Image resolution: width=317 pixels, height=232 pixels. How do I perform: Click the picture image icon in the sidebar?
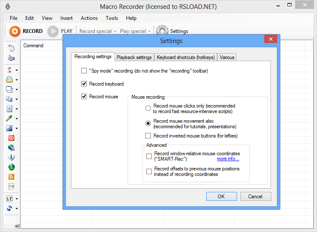coord(9,128)
